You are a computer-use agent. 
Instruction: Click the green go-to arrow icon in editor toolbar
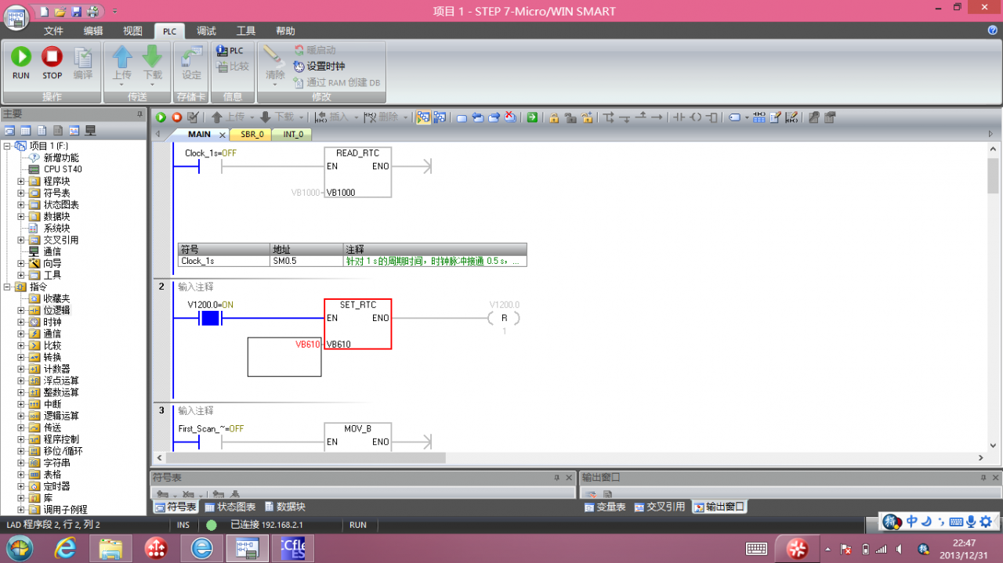click(x=532, y=117)
